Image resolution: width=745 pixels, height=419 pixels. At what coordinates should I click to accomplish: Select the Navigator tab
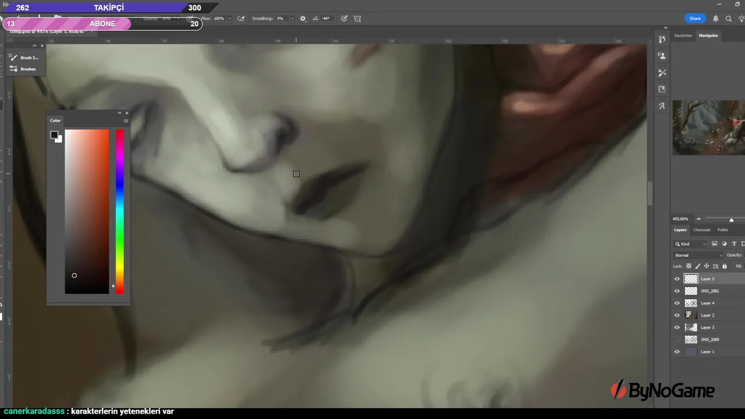coord(708,35)
